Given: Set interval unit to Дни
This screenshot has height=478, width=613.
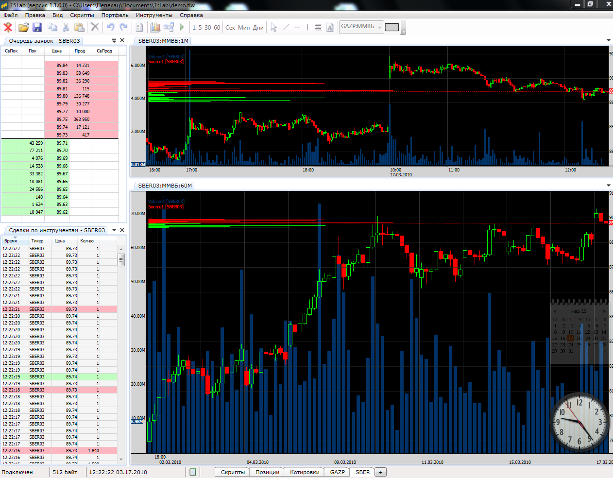Looking at the screenshot, I should pos(258,28).
